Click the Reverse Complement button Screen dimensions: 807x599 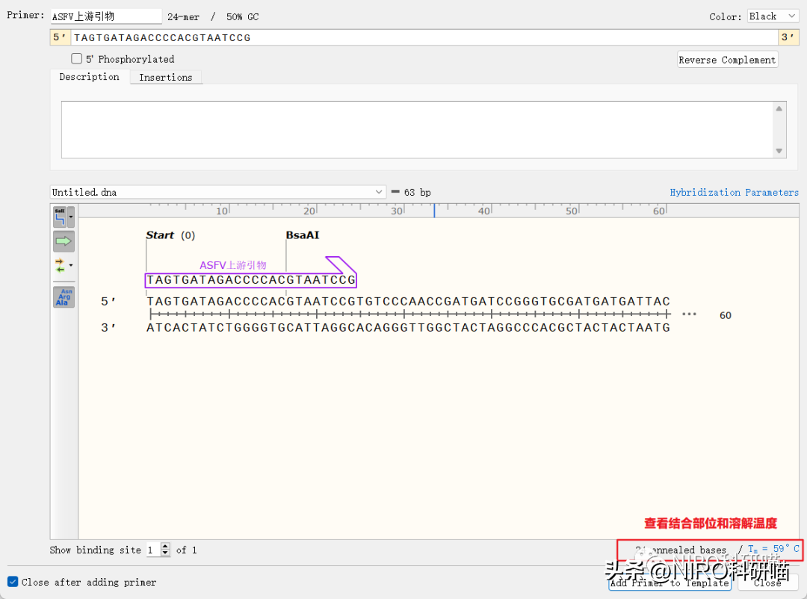726,60
